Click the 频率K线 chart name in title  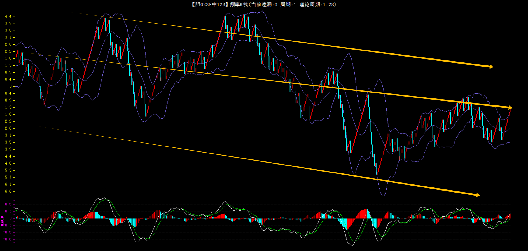239,4
